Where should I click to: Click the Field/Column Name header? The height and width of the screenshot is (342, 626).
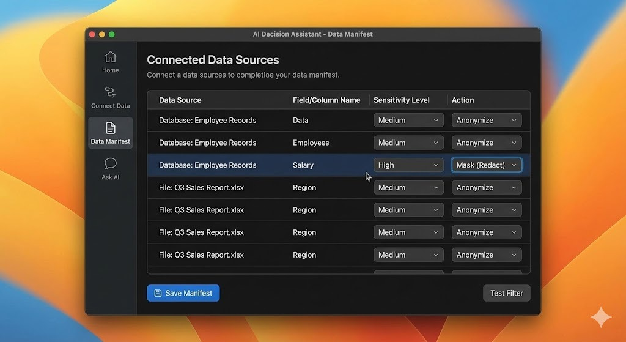coord(326,100)
